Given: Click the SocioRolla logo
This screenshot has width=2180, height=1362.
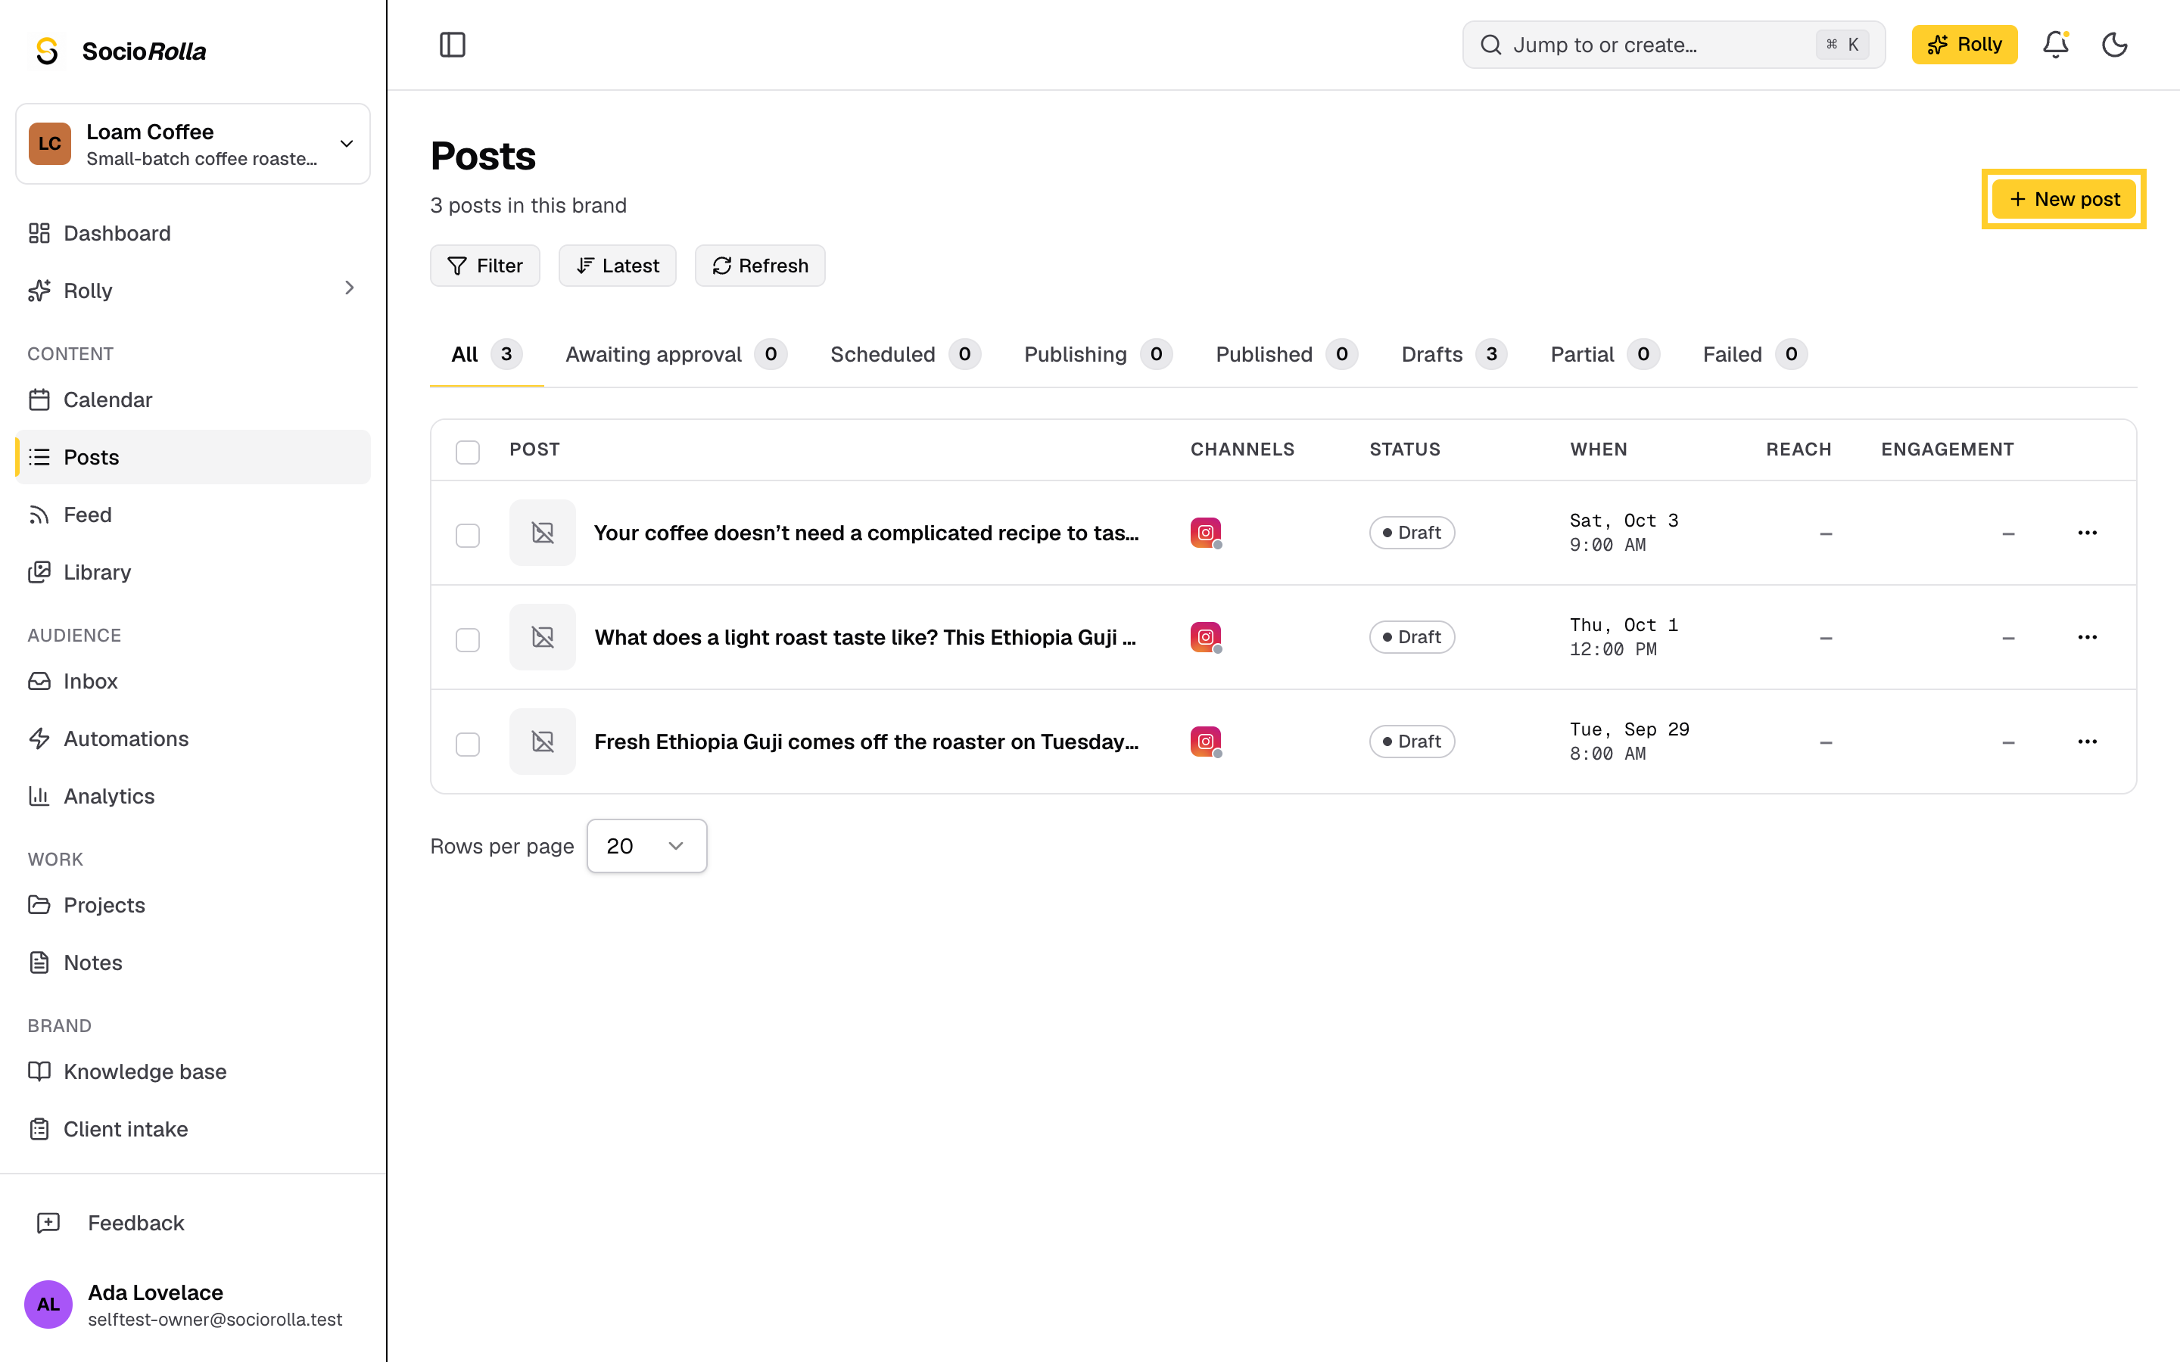Looking at the screenshot, I should pyautogui.click(x=120, y=51).
